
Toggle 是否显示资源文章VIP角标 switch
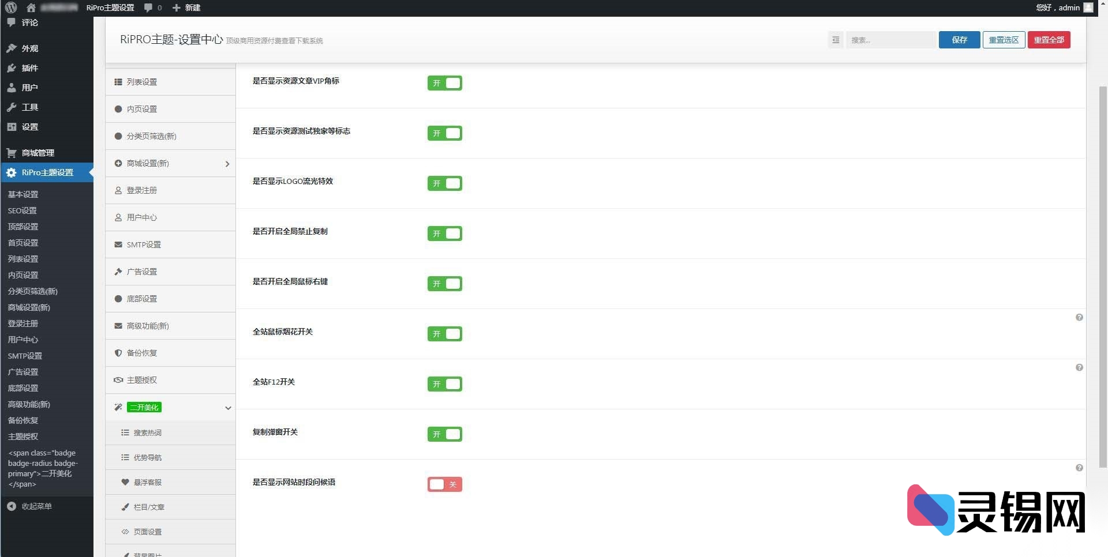point(444,83)
